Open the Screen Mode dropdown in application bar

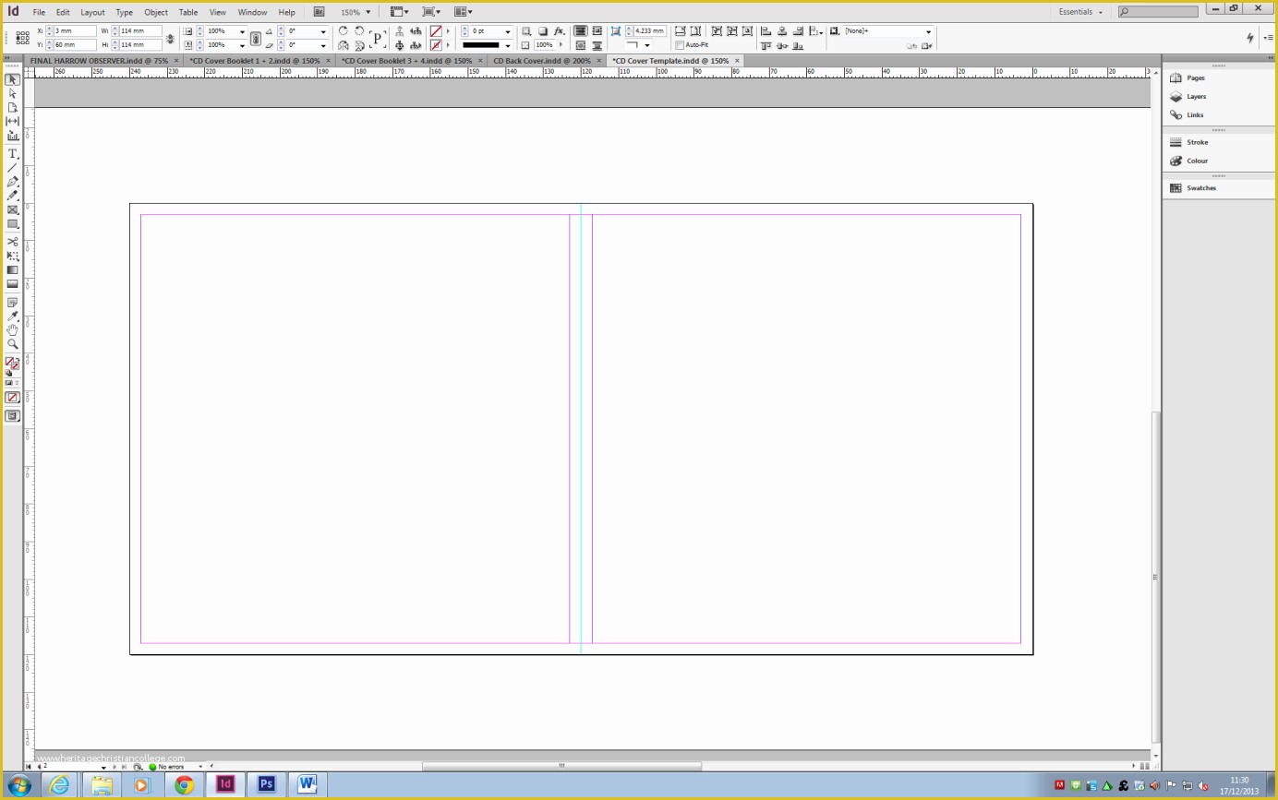tap(431, 12)
